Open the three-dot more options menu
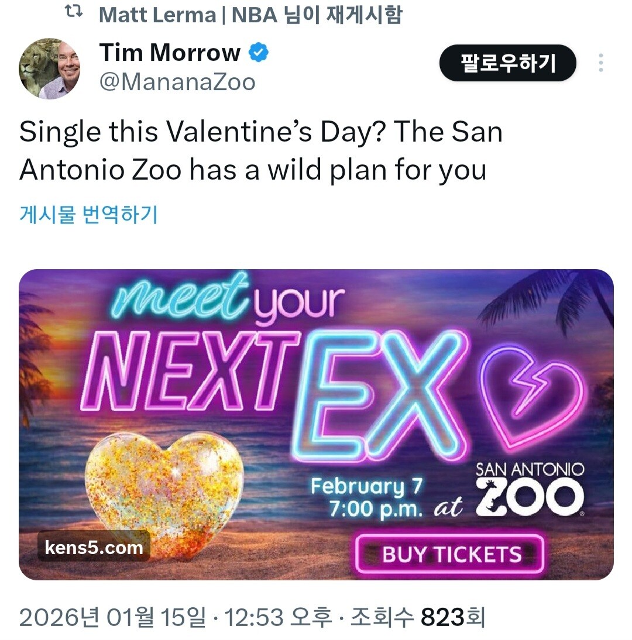The height and width of the screenshot is (640, 632). (x=600, y=63)
